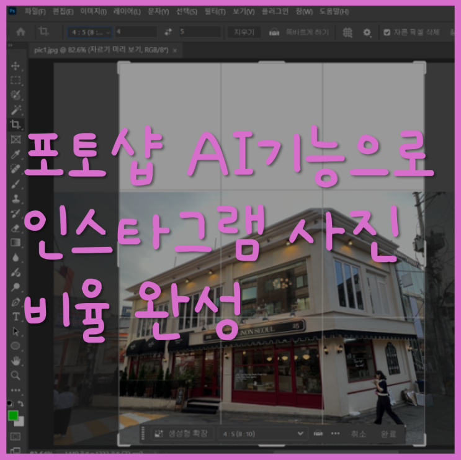Select the Rectangular Marquee tool
This screenshot has height=460, width=461.
click(16, 80)
